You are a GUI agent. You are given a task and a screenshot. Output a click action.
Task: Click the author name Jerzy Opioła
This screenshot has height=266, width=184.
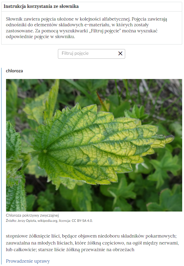click(x=27, y=221)
